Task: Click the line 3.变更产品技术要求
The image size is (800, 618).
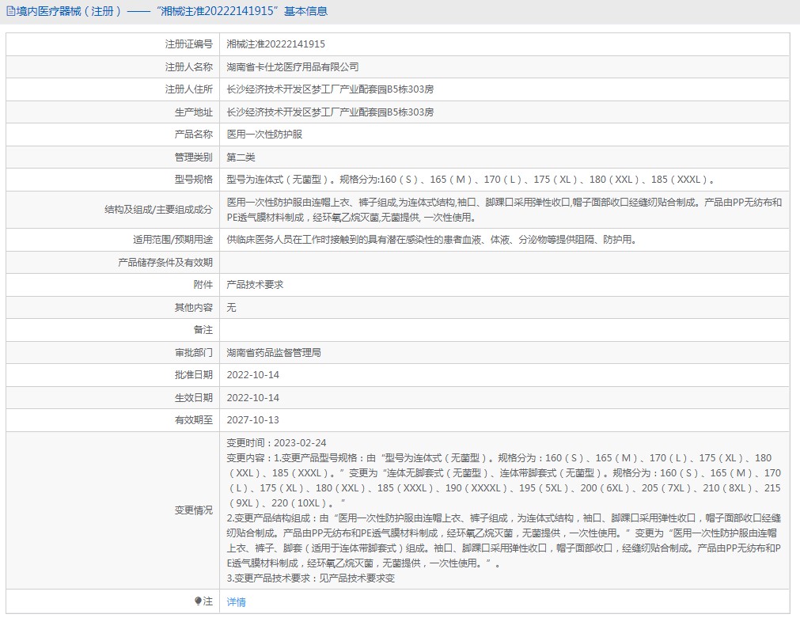Action: click(311, 578)
